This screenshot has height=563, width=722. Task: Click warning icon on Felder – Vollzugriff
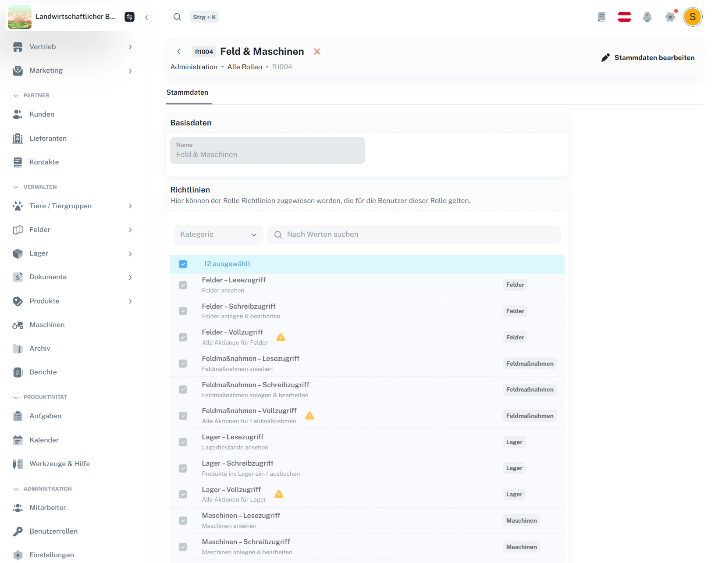pyautogui.click(x=281, y=337)
